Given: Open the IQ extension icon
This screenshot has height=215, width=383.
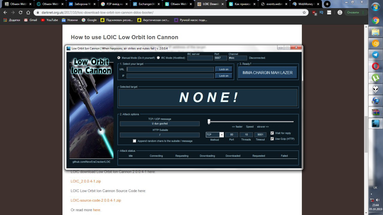Looking at the screenshot, I should [x=321, y=13].
